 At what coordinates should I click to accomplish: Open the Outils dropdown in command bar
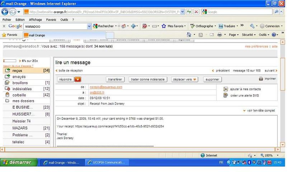[x=264, y=35]
